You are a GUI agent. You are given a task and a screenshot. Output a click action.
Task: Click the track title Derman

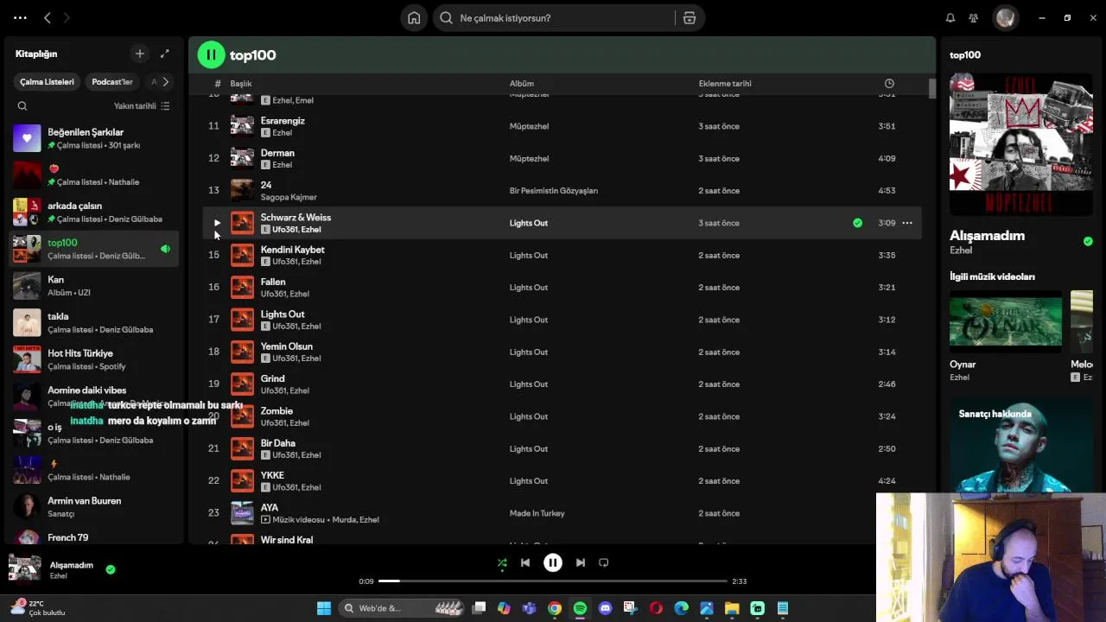tap(277, 153)
